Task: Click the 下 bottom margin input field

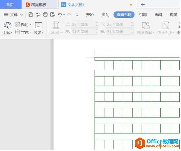Action: (120, 24)
